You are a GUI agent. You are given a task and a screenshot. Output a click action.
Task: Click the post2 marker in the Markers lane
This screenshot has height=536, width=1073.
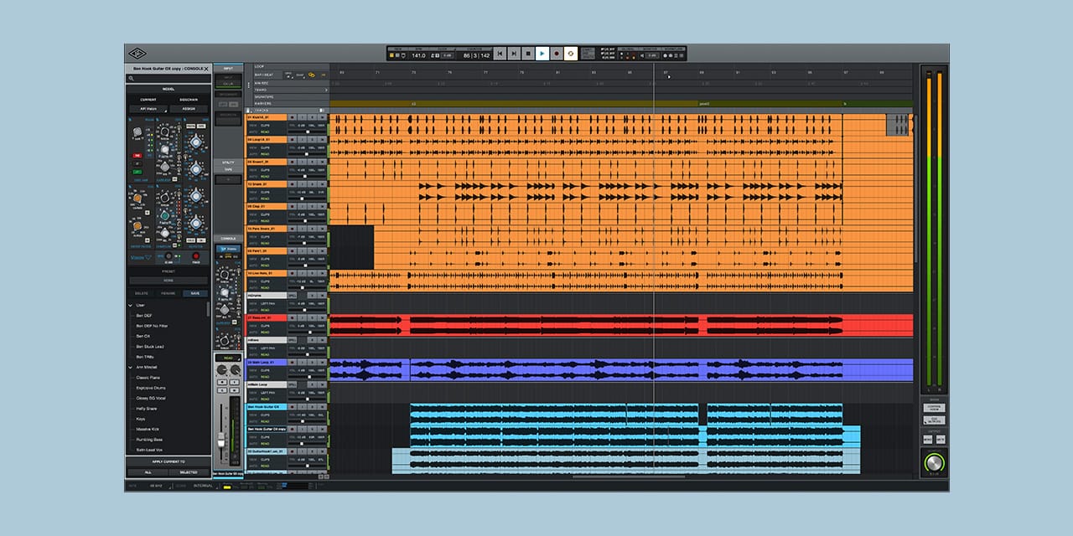click(704, 104)
